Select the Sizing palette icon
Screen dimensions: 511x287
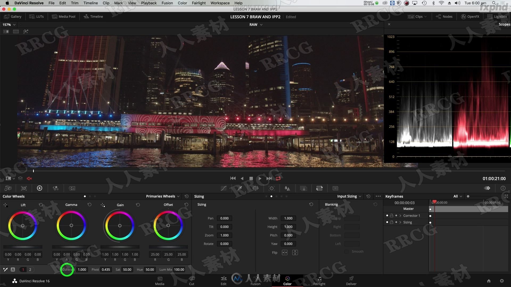319,188
